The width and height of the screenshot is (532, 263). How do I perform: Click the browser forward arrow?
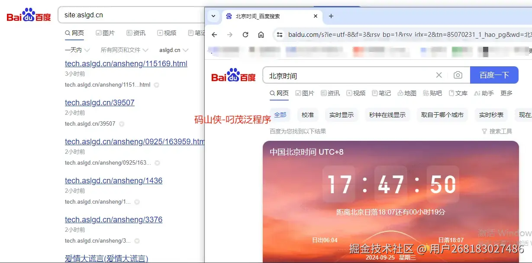click(230, 35)
